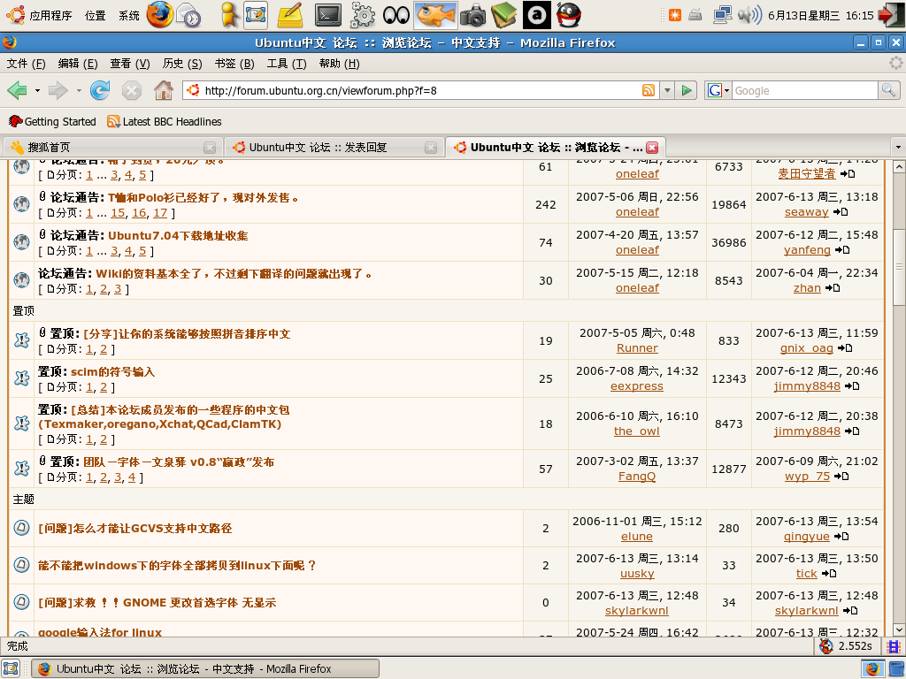
Task: Switch to the 发表回复 tab
Action: point(333,148)
